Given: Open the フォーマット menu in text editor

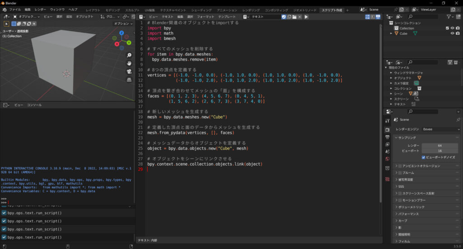Looking at the screenshot, I should tap(206, 17).
